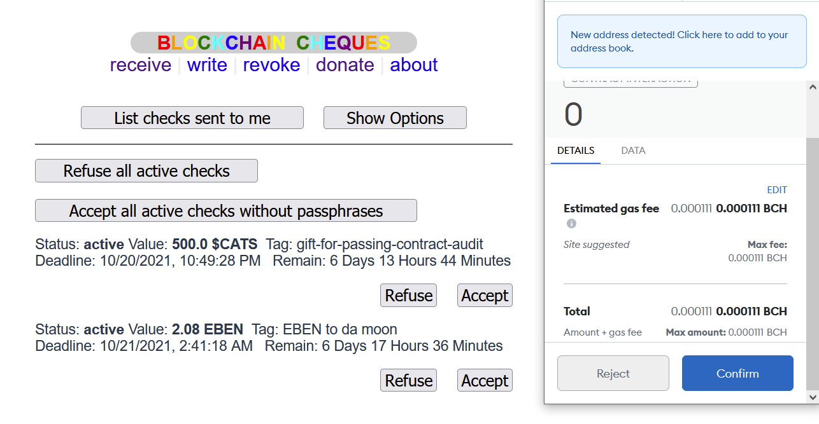This screenshot has height=424, width=819.
Task: Click scrollbar down arrow in wallet popup
Action: [812, 397]
